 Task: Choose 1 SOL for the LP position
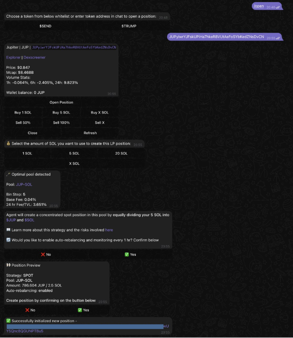[27, 154]
